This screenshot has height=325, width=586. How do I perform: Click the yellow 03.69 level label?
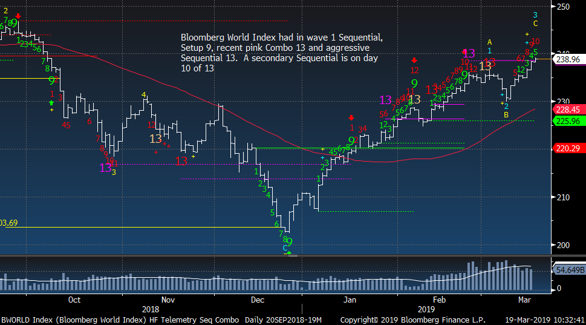(x=8, y=223)
